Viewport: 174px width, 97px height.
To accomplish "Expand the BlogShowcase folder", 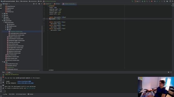I will 6,26.
